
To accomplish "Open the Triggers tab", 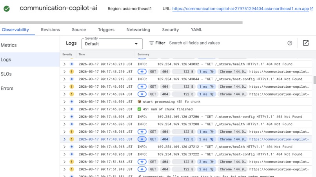I will click(x=106, y=30).
